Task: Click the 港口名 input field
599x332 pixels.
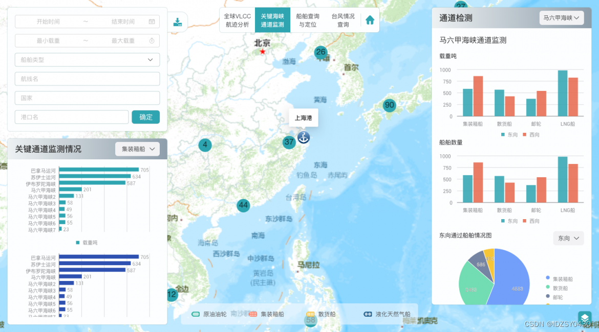Action: (72, 117)
